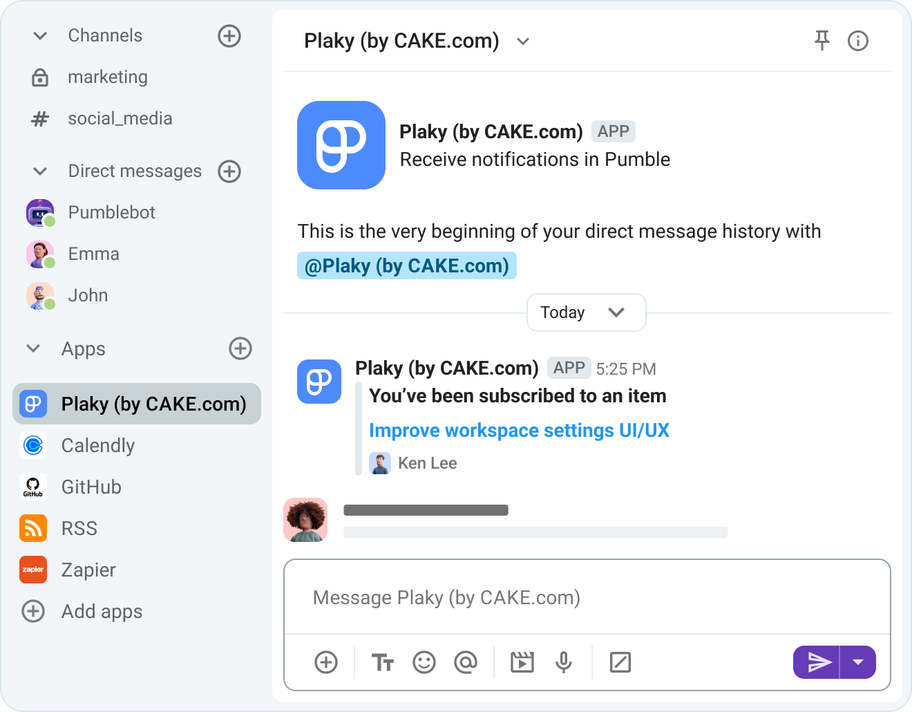
Task: Click the add attachment plus icon
Action: click(326, 662)
